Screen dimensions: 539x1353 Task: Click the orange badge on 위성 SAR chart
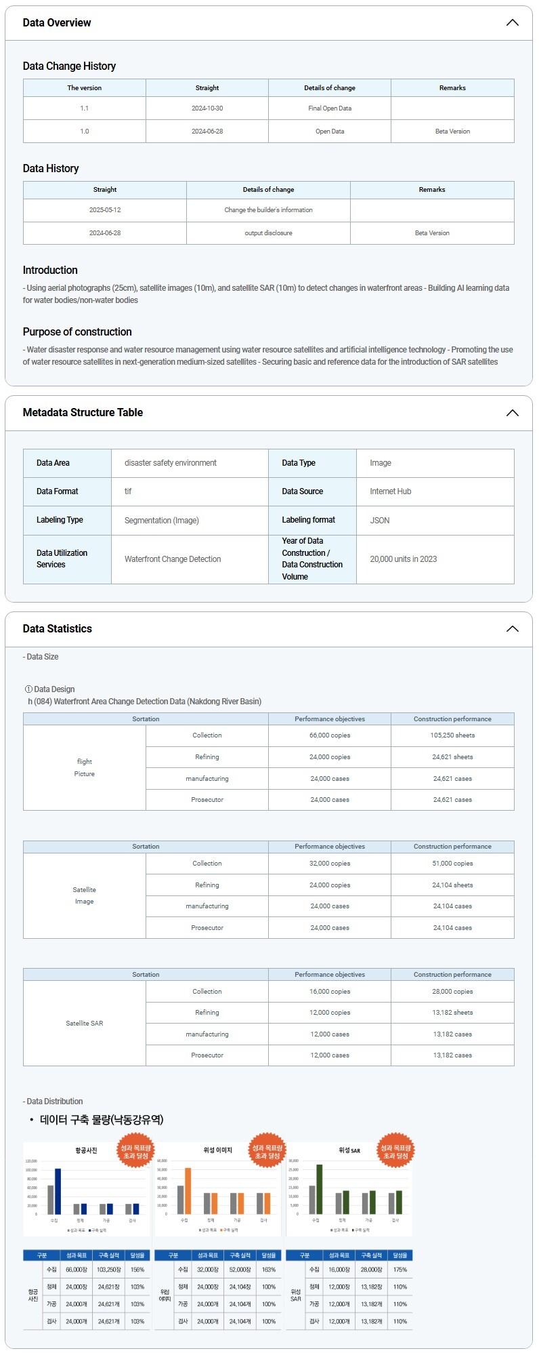coord(395,1152)
